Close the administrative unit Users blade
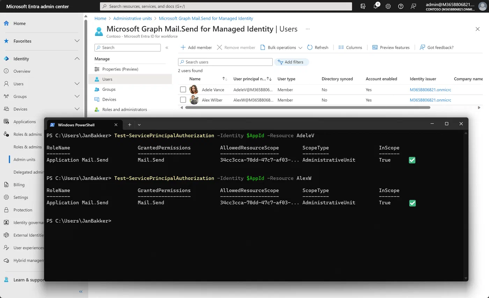The width and height of the screenshot is (489, 298). click(477, 29)
